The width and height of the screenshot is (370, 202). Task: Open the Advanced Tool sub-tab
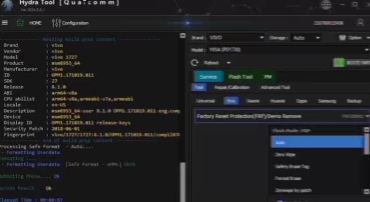click(275, 87)
